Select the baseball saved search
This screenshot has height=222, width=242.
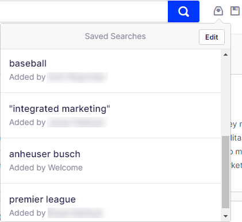click(x=111, y=71)
